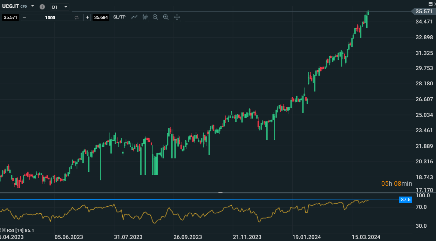Open the SL/TP settings
Screen dimensions: 436x241
click(119, 17)
